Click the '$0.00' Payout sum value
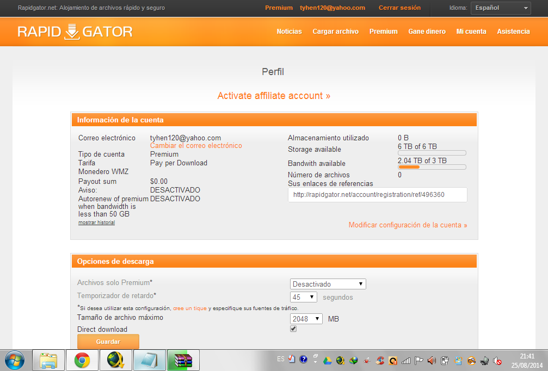The width and height of the screenshot is (548, 371). (x=159, y=181)
